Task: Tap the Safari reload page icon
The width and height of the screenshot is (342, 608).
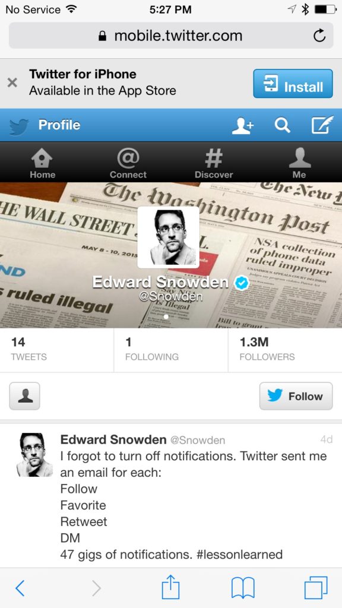Action: 319,36
